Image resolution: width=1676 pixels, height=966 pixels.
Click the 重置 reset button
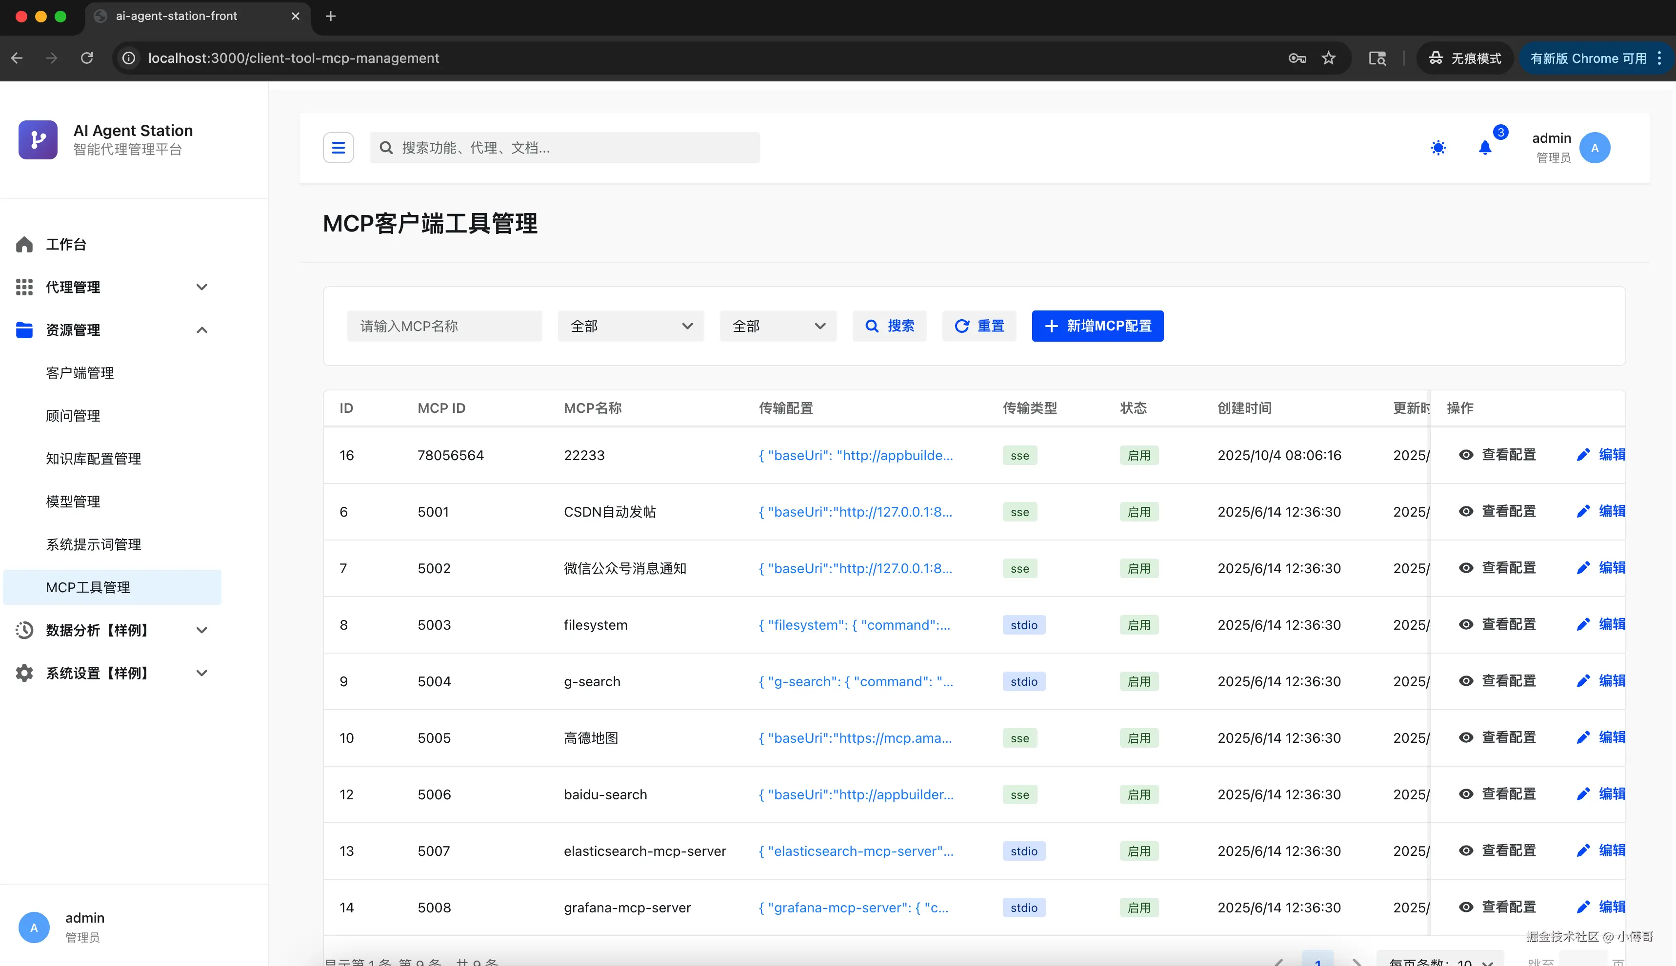[x=979, y=326]
